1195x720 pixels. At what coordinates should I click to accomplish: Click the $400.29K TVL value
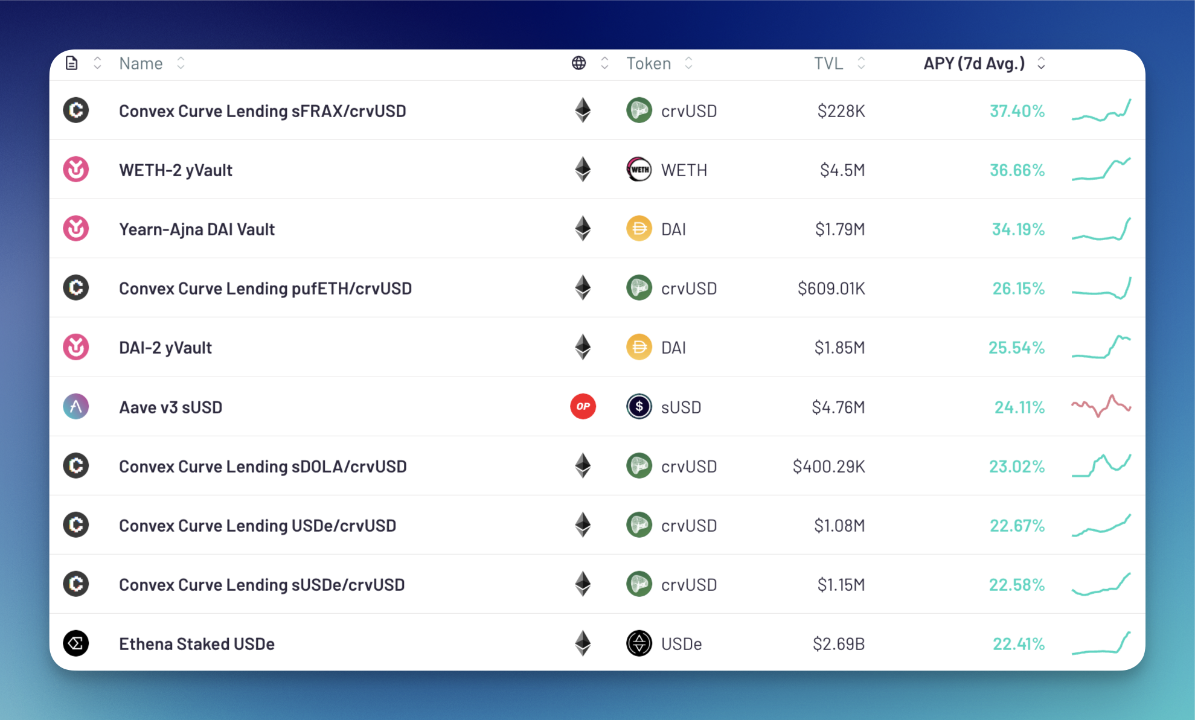[x=829, y=467]
